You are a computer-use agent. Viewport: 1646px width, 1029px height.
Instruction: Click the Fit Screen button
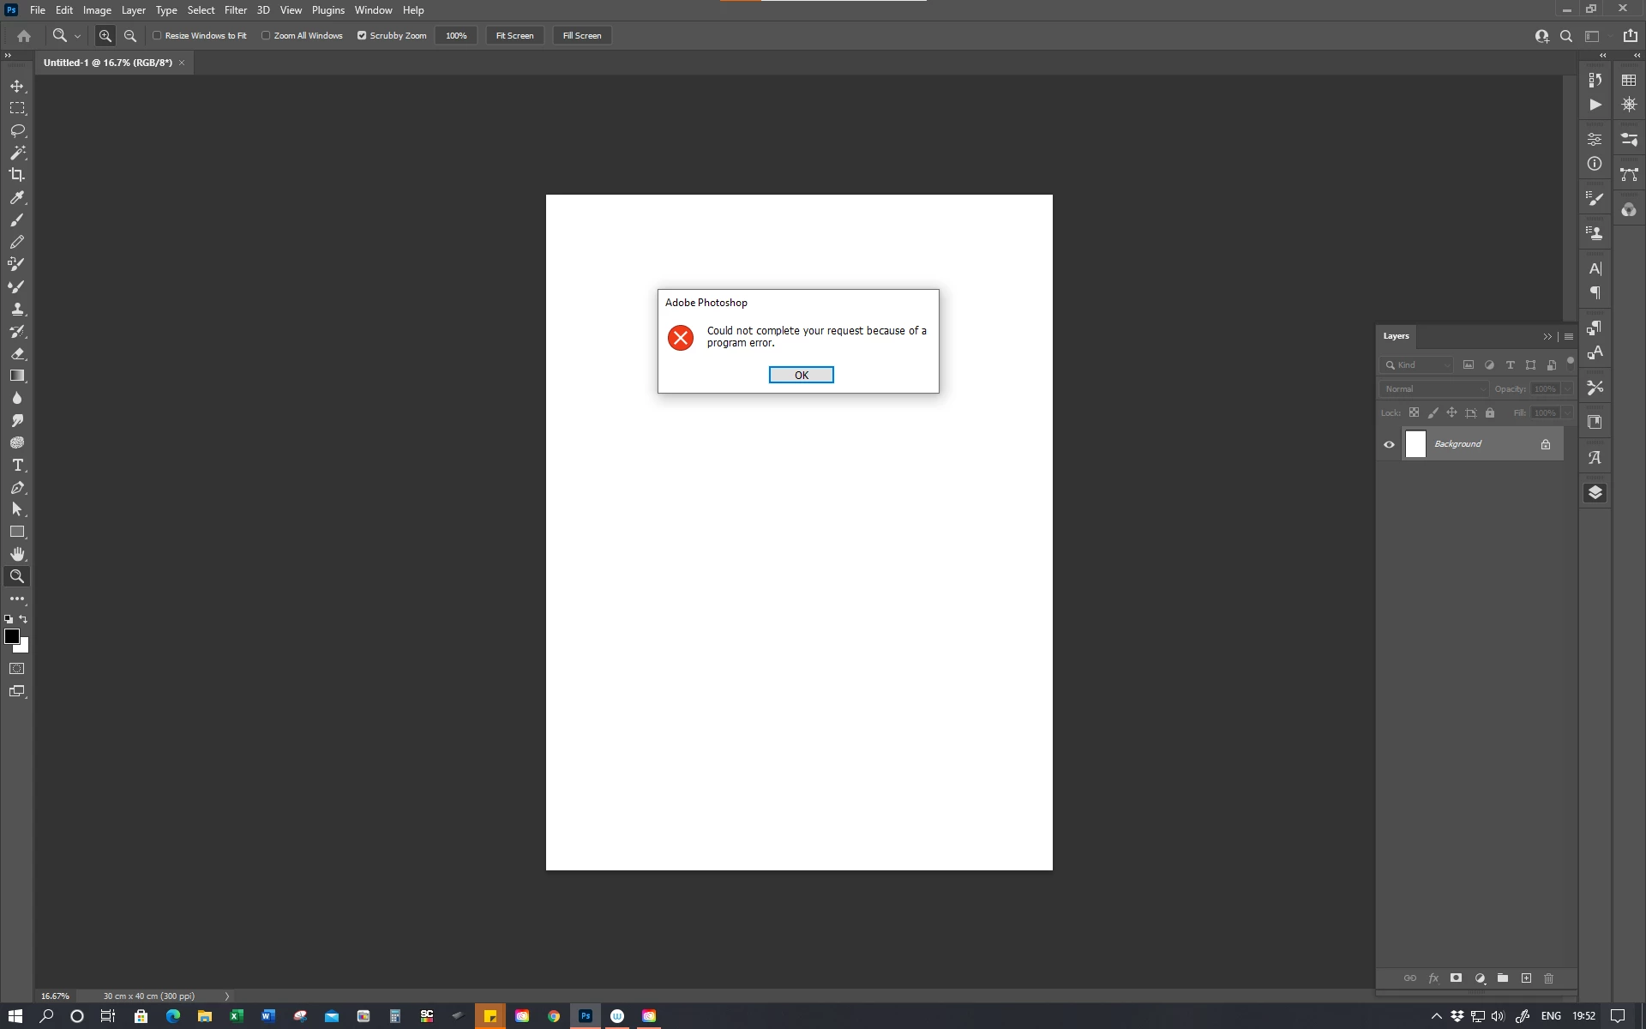pos(514,36)
